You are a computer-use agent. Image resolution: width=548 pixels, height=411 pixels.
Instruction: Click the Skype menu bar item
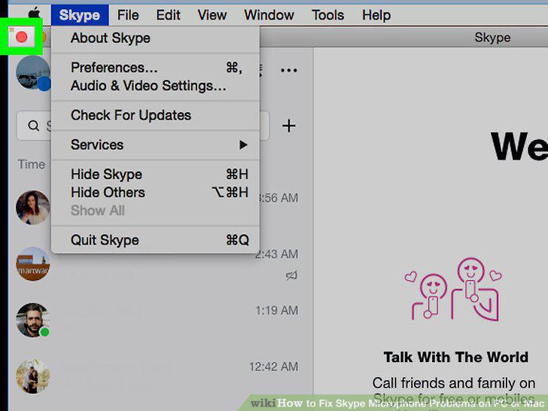click(80, 15)
